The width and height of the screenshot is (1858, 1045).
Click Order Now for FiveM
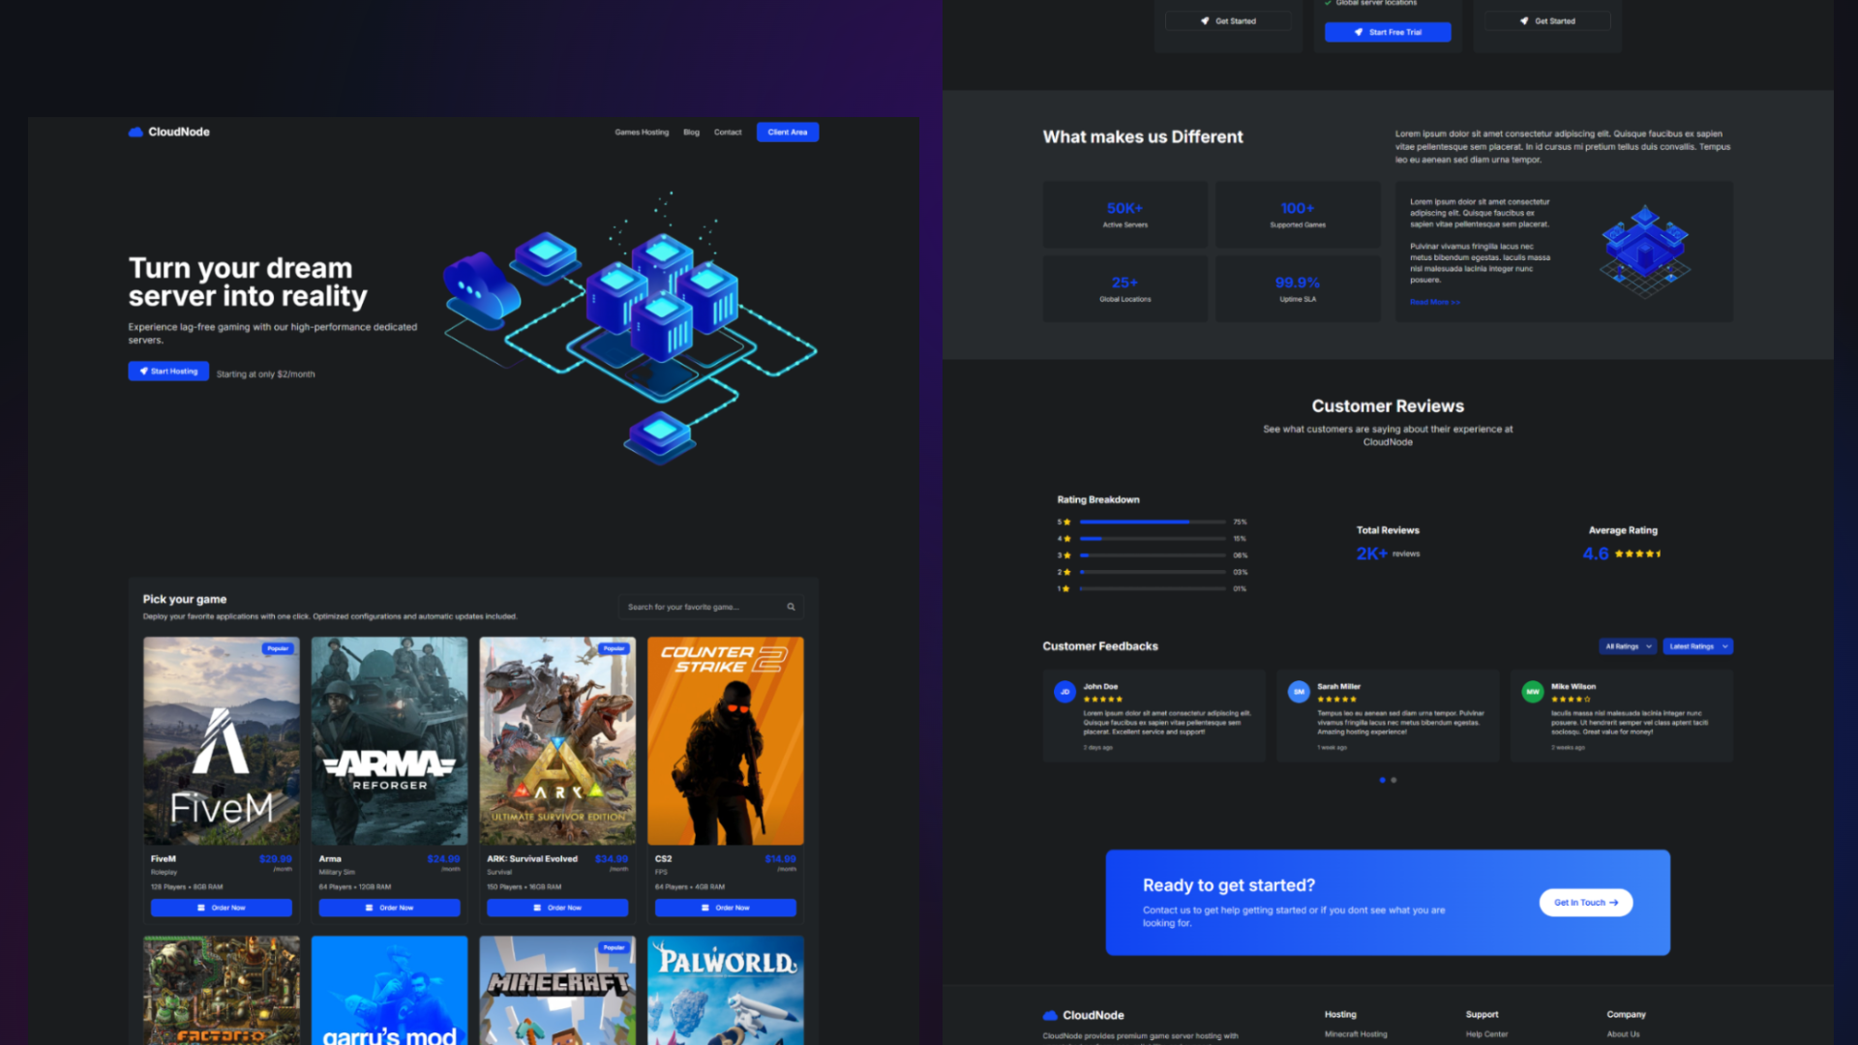222,908
